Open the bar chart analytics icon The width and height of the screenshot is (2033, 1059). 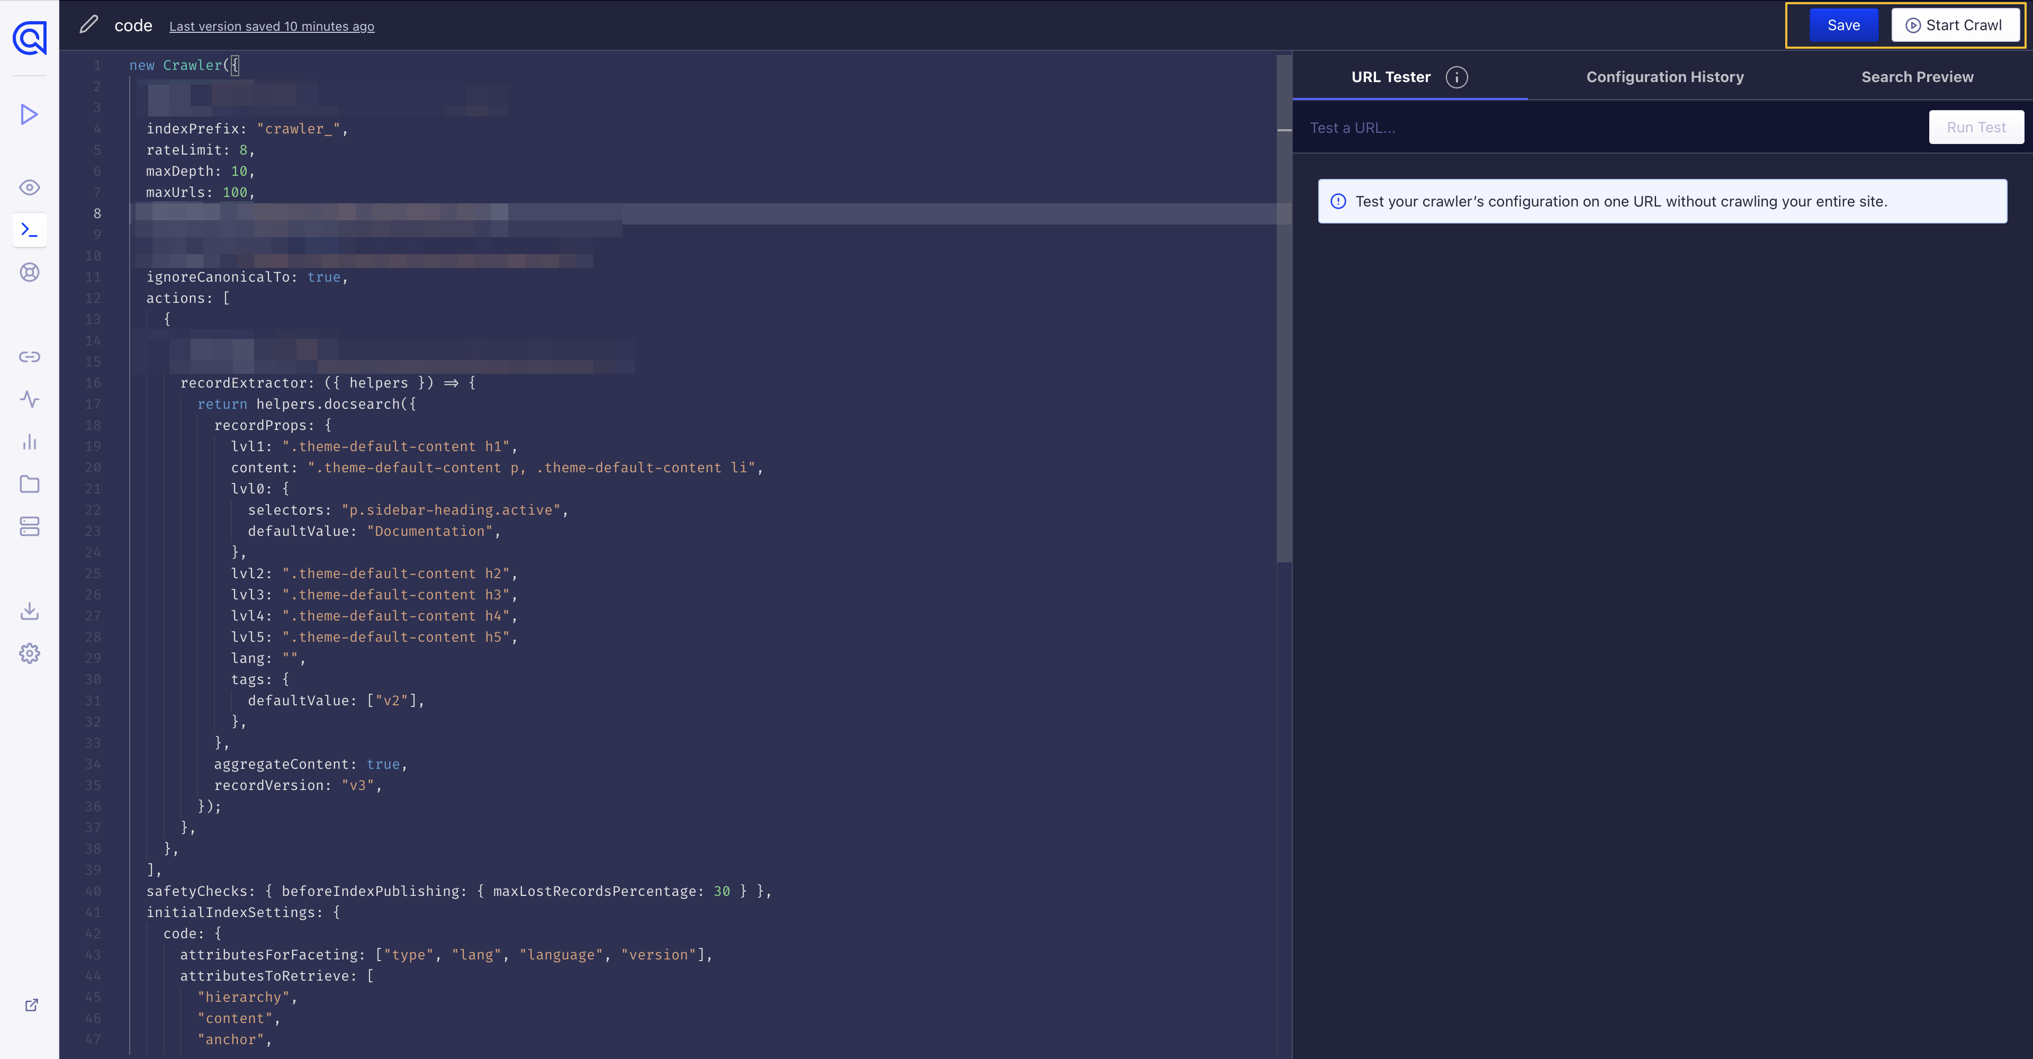click(29, 442)
